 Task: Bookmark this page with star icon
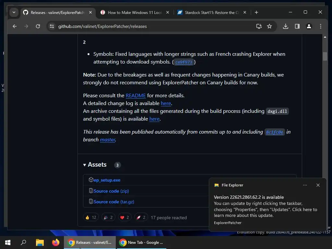pos(269,26)
